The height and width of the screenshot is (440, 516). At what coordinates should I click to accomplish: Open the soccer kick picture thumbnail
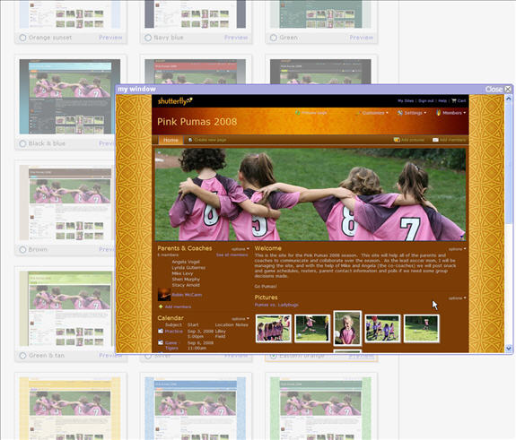(x=312, y=329)
